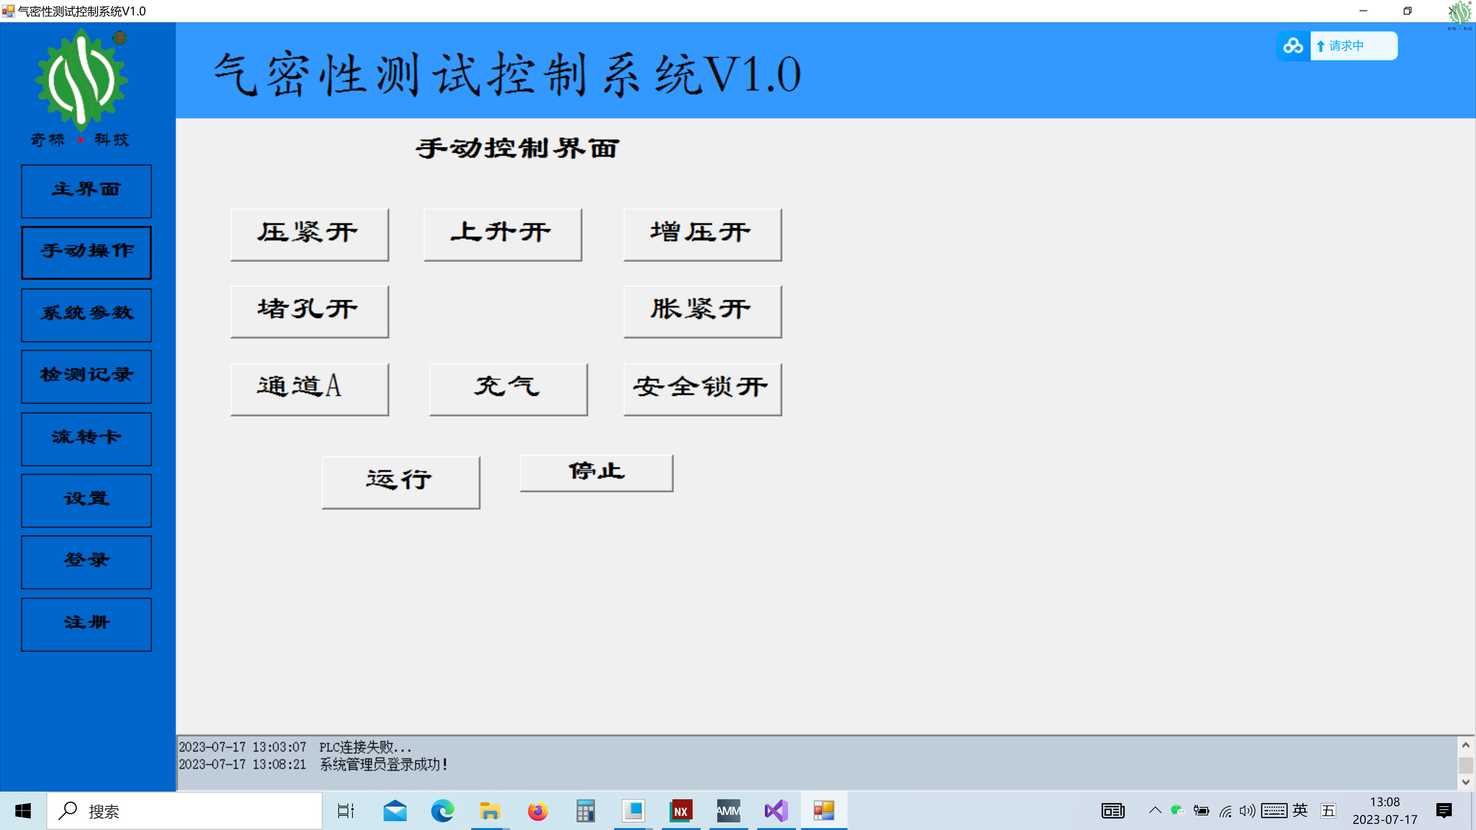Click the cloud sync icon in header
The image size is (1476, 830).
(1293, 46)
